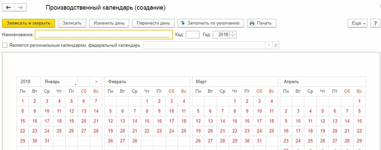Go to next month with the chevron arrow
This screenshot has width=381, height=150.
96,82
